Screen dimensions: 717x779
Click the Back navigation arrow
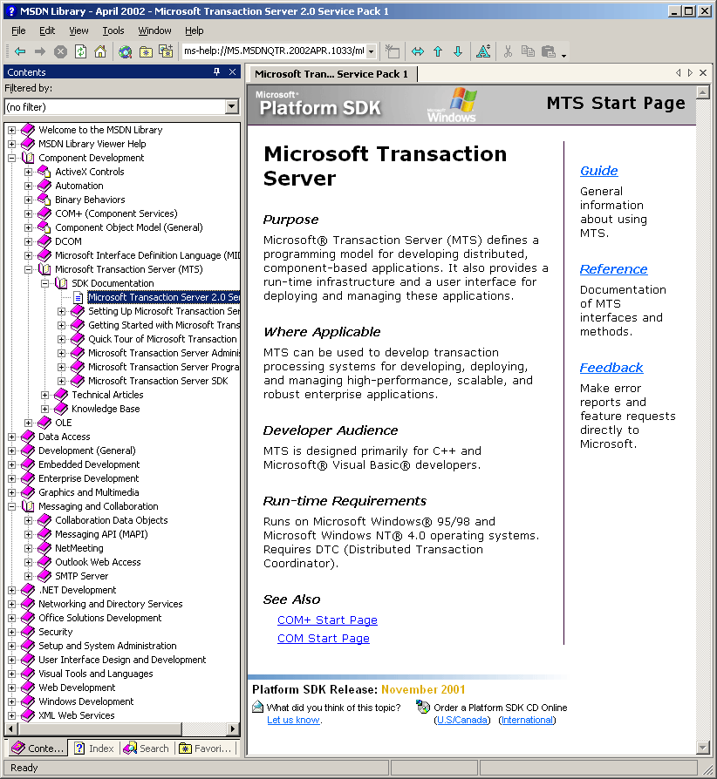[20, 51]
